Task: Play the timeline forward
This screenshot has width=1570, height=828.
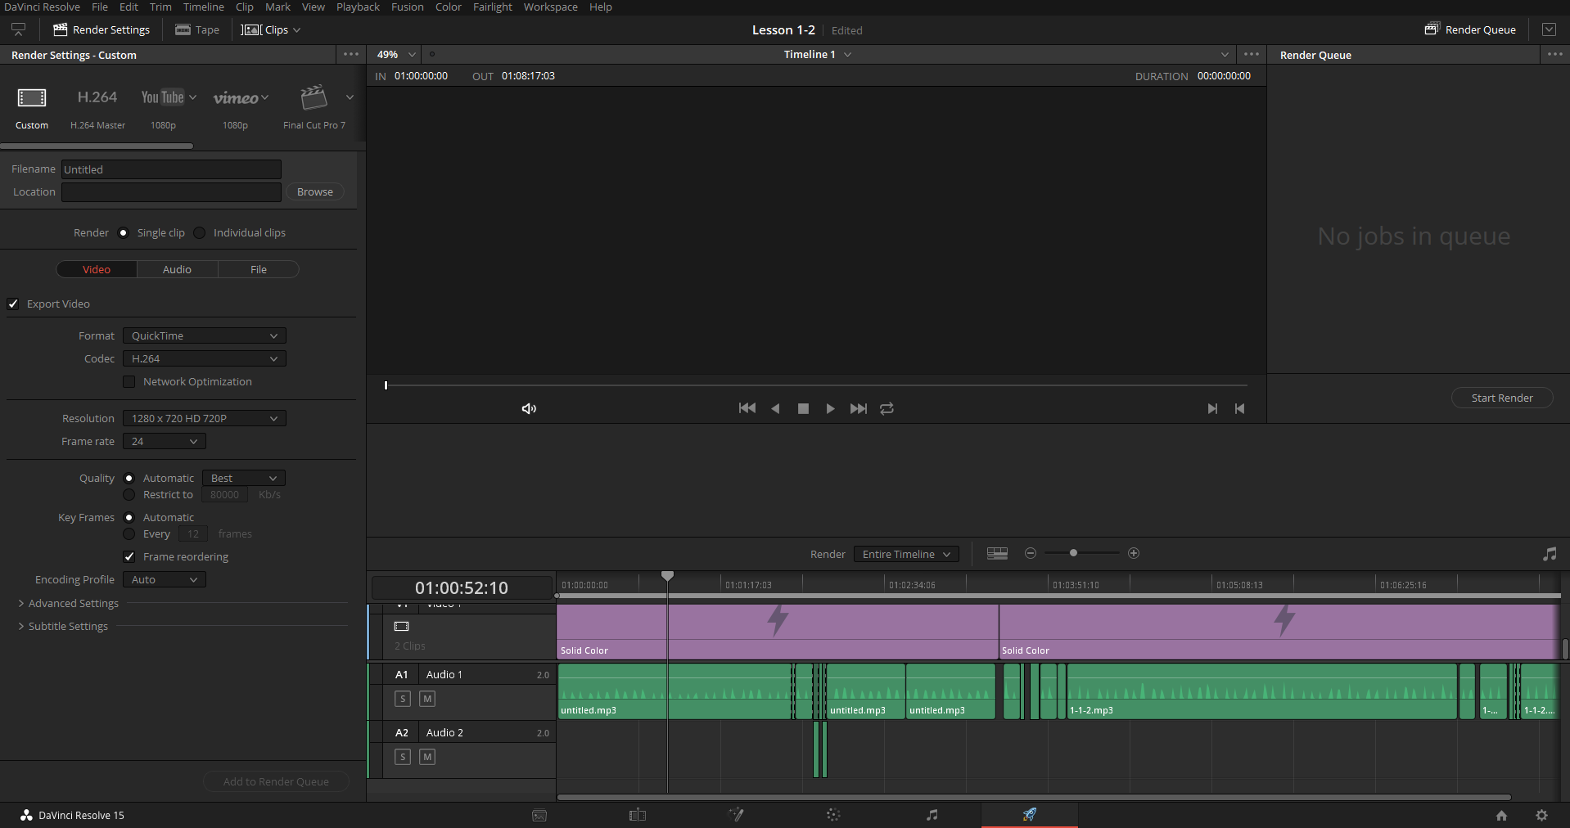Action: click(830, 408)
